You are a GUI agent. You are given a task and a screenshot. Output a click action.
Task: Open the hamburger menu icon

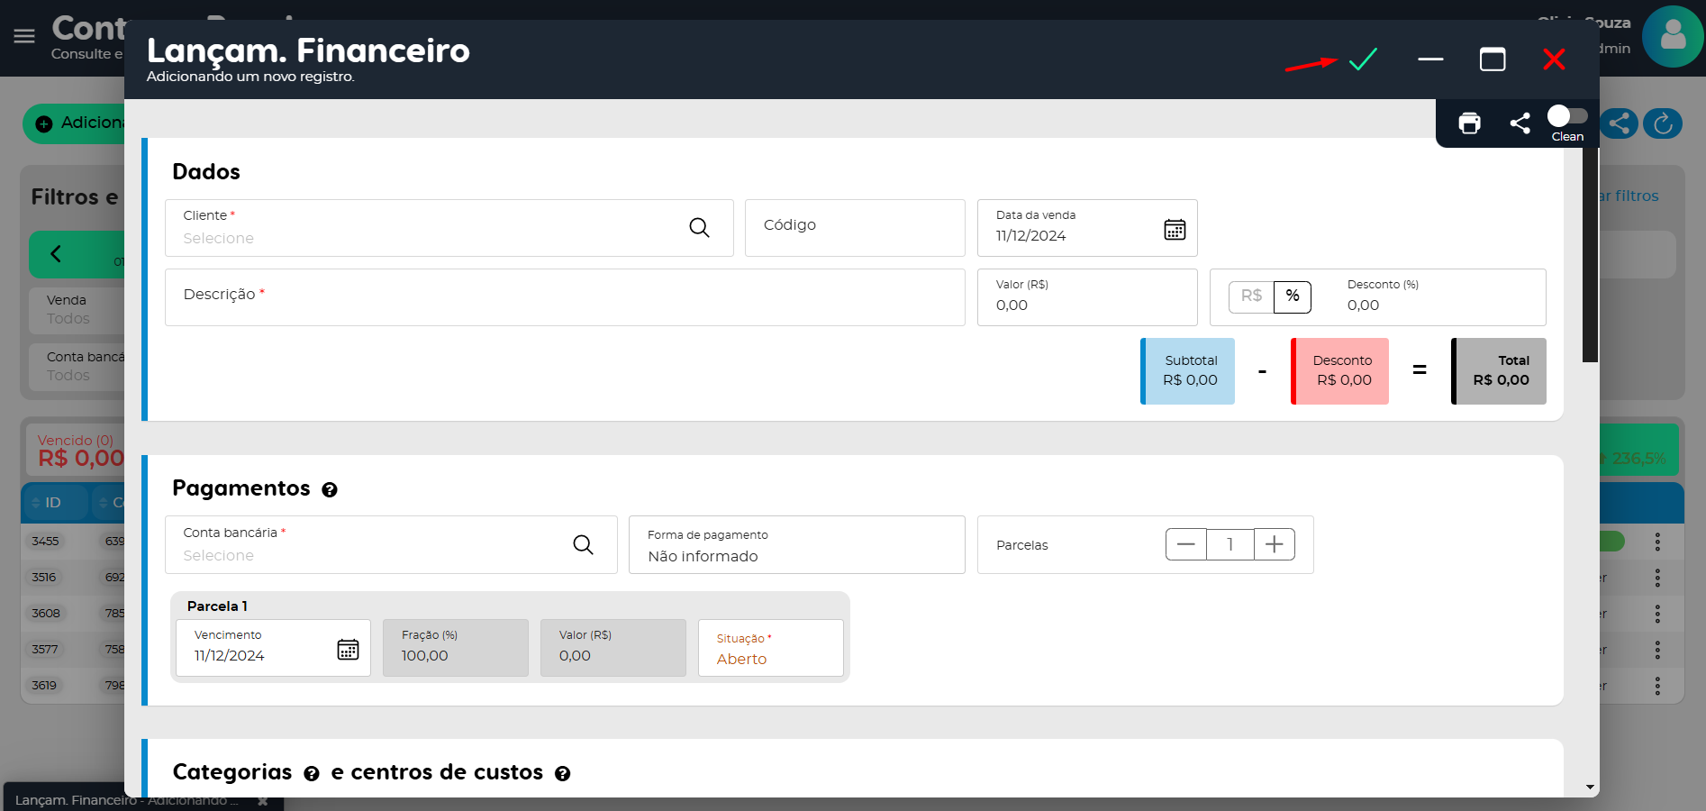tap(24, 36)
